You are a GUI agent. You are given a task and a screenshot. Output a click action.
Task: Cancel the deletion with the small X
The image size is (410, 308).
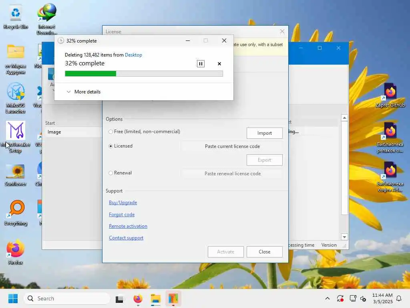pyautogui.click(x=219, y=64)
